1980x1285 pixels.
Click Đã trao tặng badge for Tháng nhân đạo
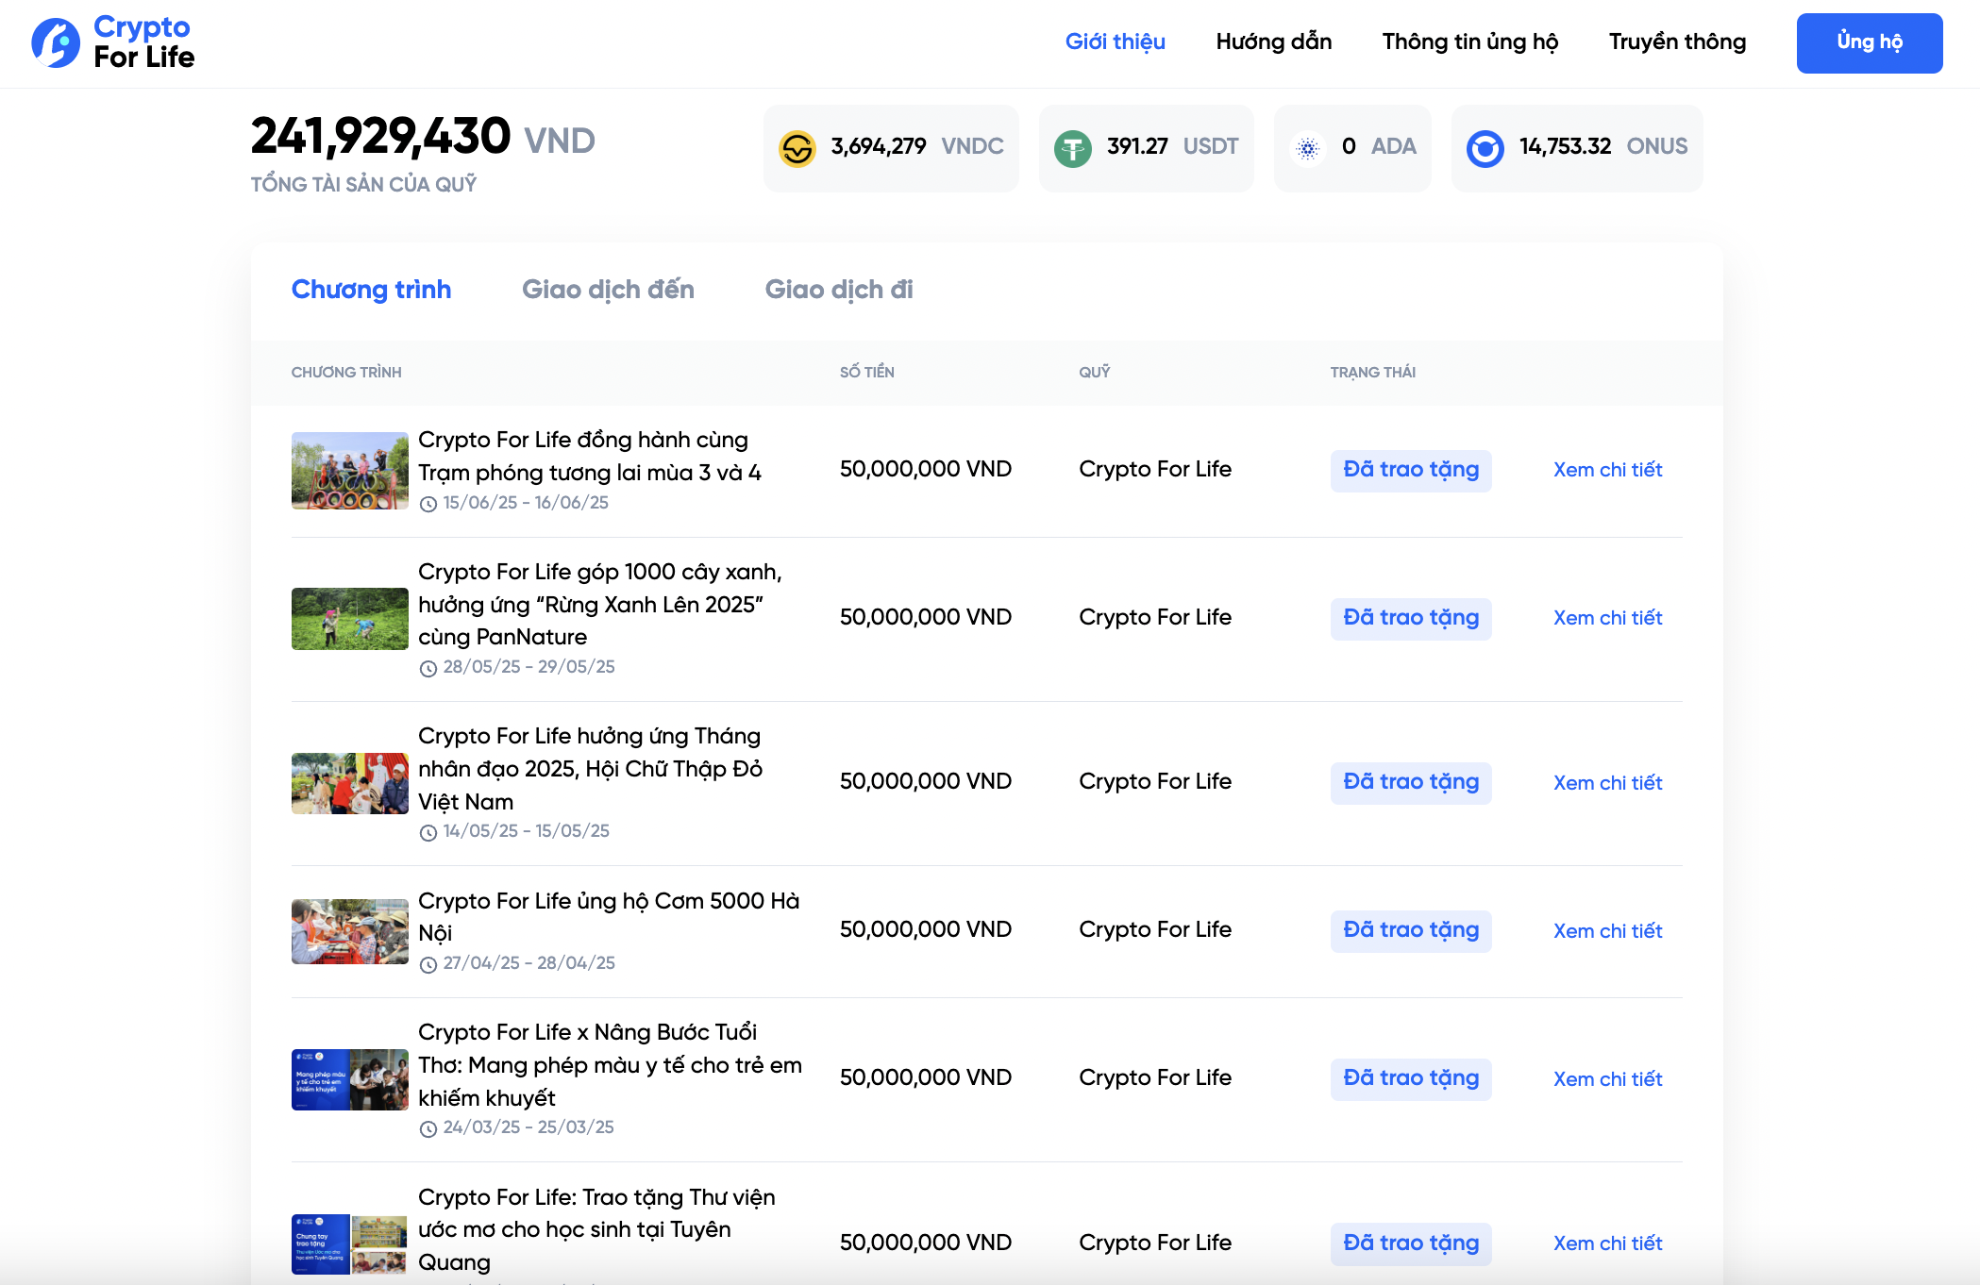pyautogui.click(x=1411, y=783)
